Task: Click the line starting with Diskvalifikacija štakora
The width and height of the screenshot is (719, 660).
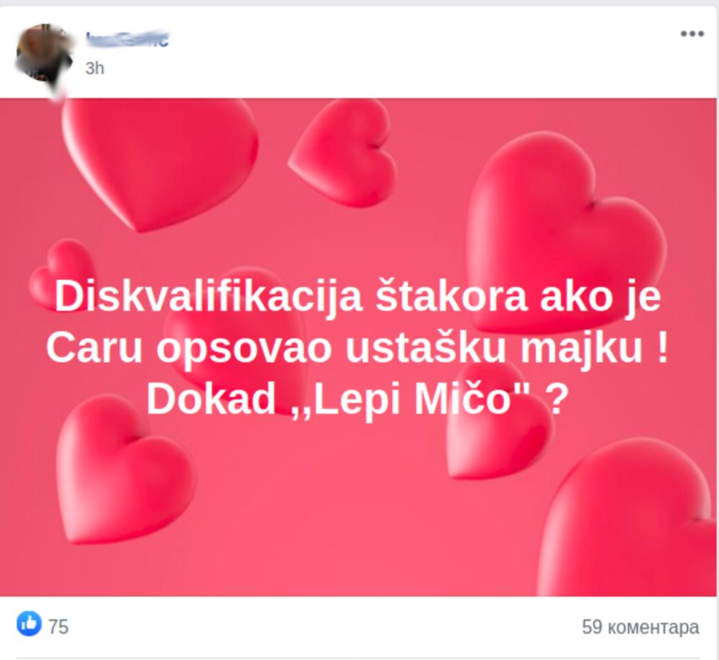Action: (357, 297)
